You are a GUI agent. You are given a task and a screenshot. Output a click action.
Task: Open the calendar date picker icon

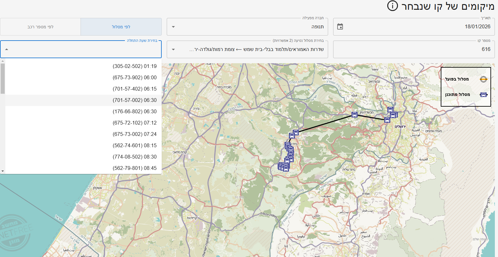click(340, 27)
